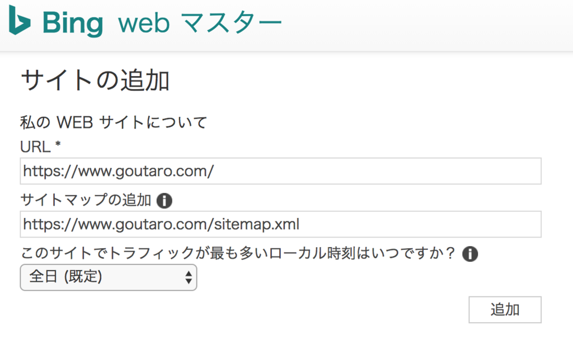This screenshot has width=573, height=340.
Task: Open the 全日 (既定) time dropdown
Action: (x=108, y=277)
